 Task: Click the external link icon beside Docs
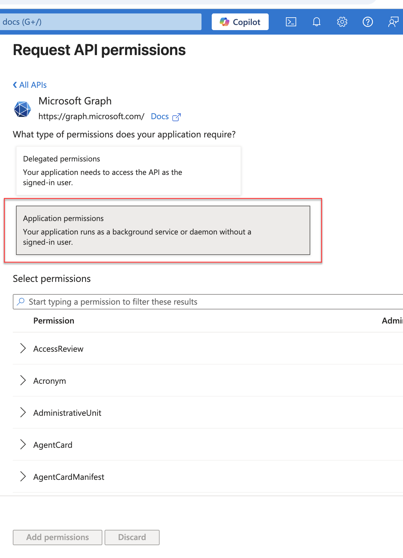point(177,117)
